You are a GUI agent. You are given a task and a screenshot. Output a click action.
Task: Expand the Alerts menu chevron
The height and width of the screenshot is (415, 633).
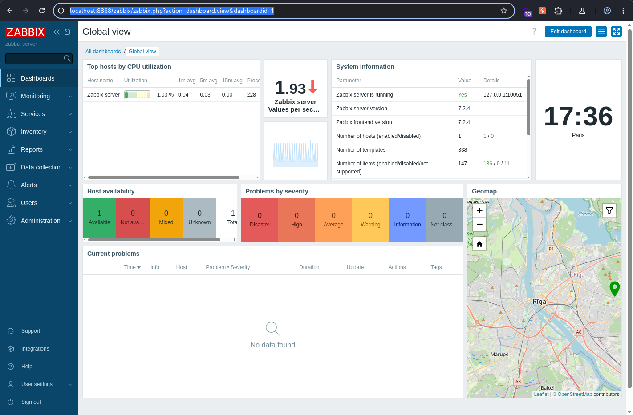[x=70, y=185]
